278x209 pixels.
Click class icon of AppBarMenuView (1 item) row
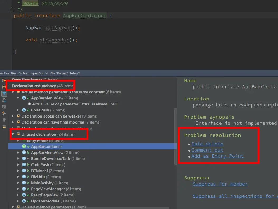click(x=24, y=98)
